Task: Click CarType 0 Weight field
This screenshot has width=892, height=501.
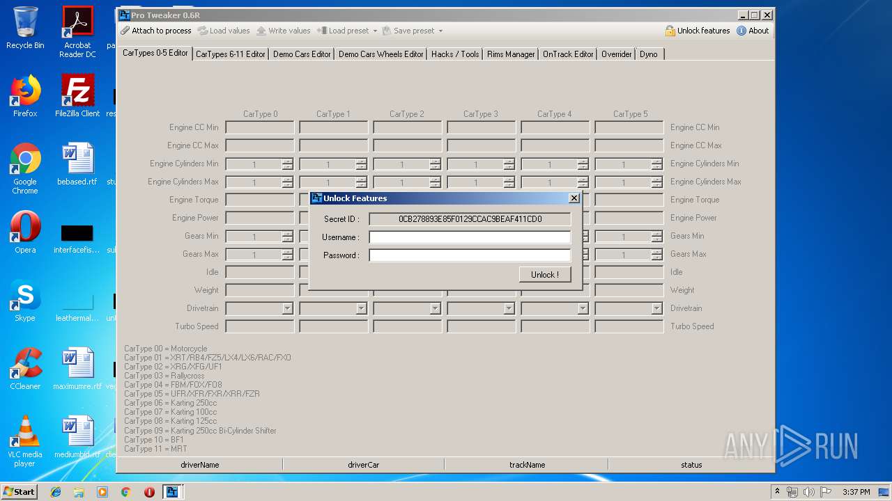Action: (x=260, y=290)
